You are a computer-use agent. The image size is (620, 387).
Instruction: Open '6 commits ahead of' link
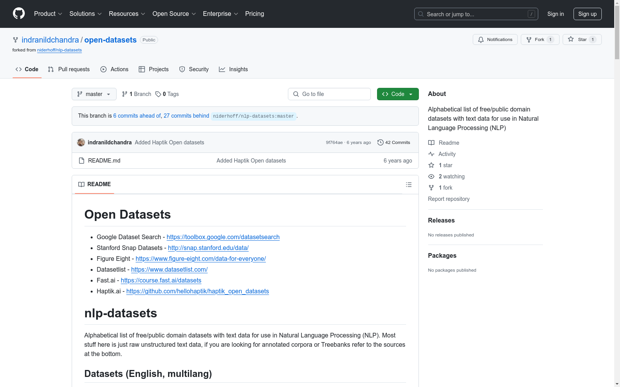click(x=137, y=116)
